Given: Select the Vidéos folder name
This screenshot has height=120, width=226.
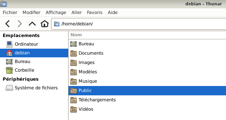Looking at the screenshot, I should [86, 109].
